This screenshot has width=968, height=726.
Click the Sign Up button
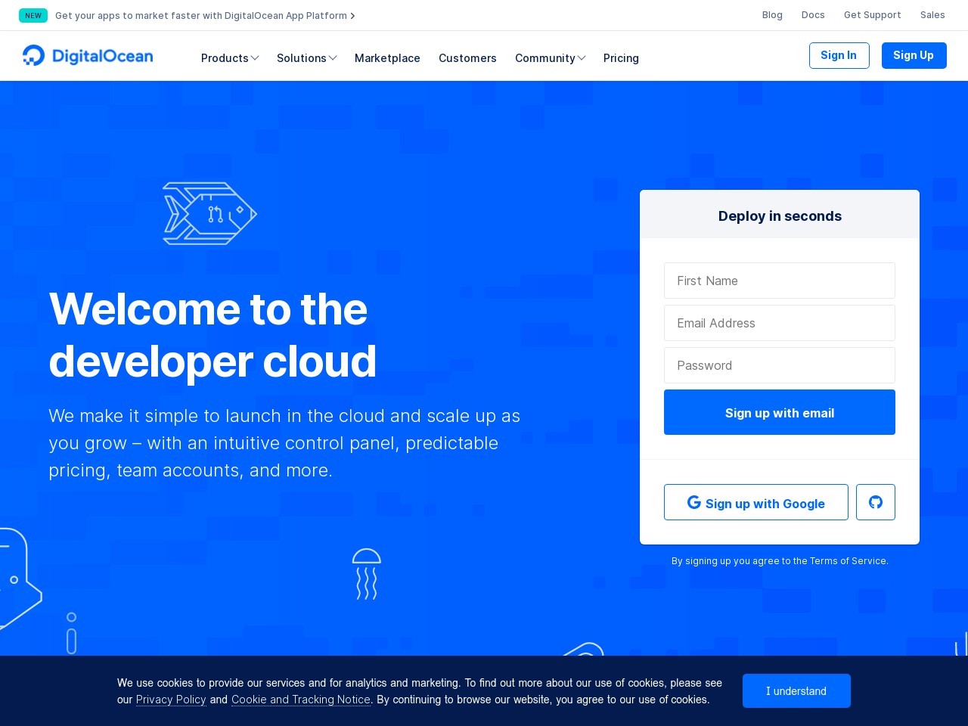coord(914,55)
